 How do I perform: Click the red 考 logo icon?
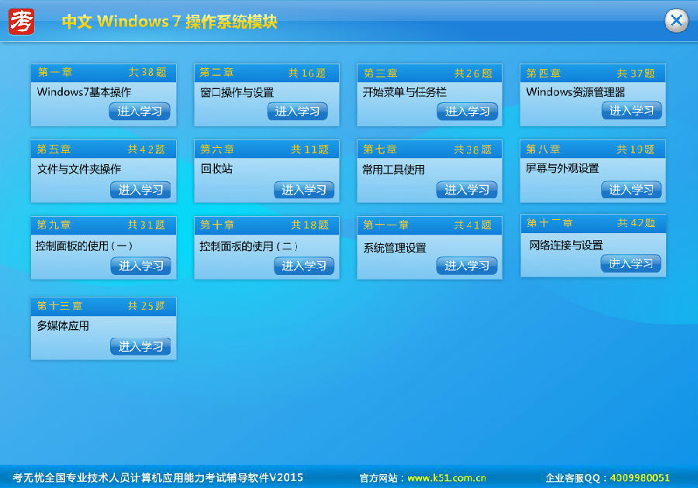pyautogui.click(x=22, y=22)
